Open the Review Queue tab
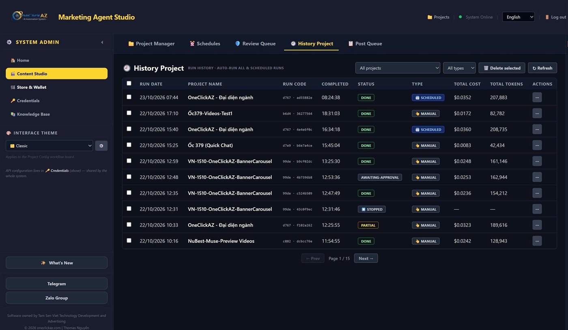 click(x=255, y=44)
